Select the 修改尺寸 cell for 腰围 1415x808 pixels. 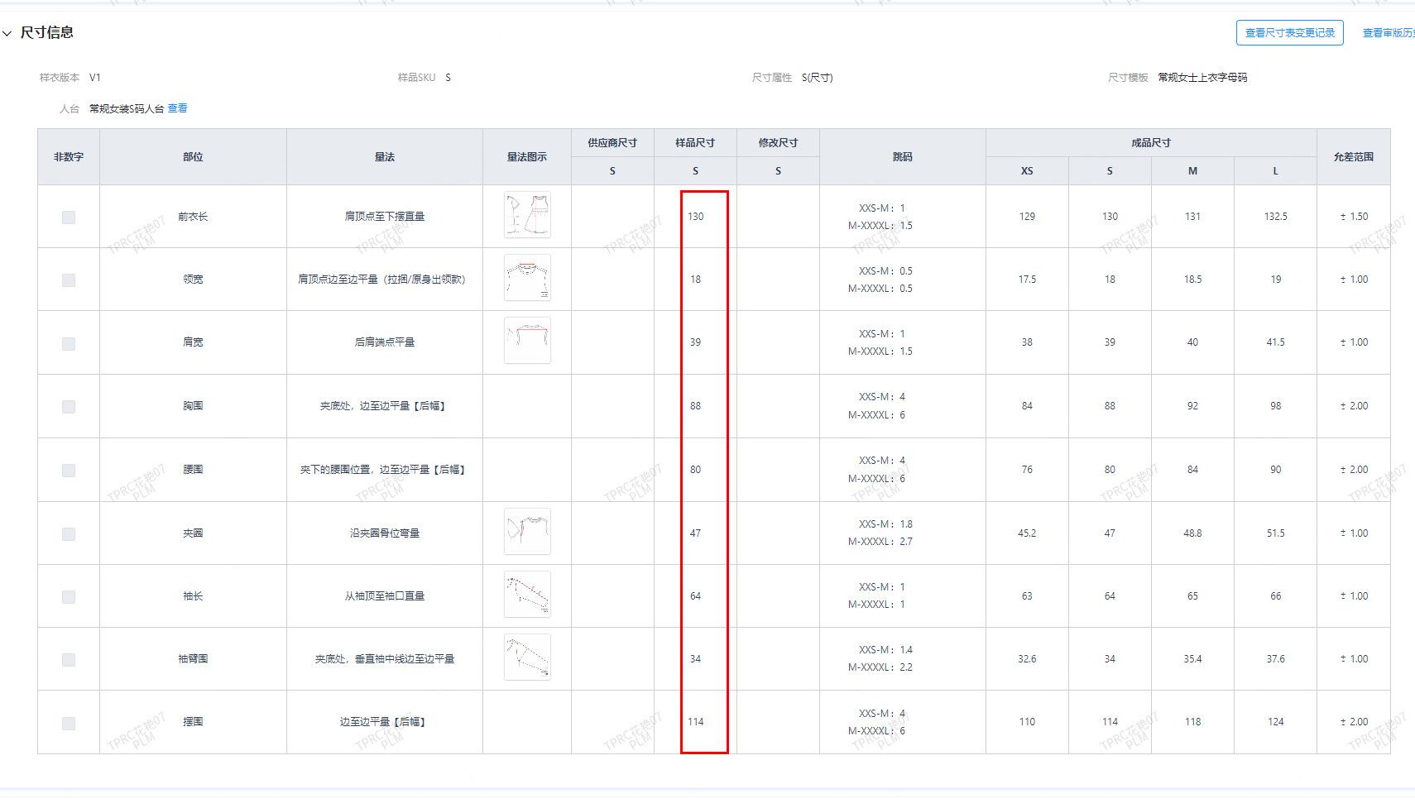point(778,470)
